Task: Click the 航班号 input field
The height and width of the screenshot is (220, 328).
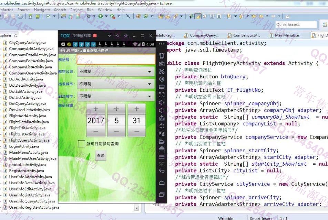Action: pos(116,59)
